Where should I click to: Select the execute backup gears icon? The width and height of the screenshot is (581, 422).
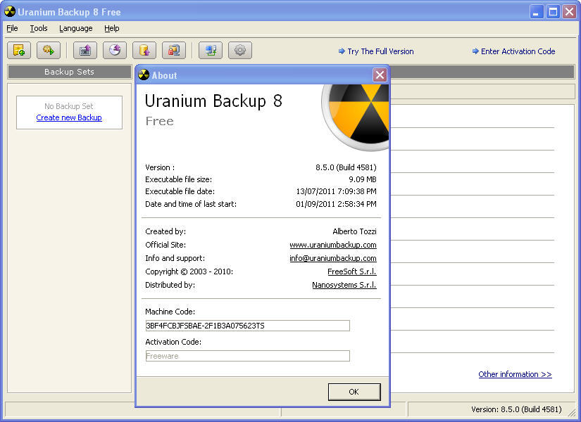tap(49, 50)
